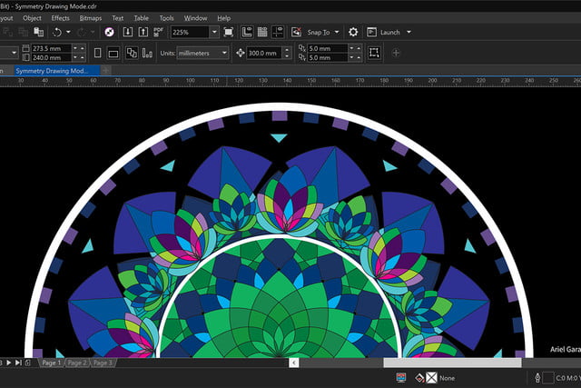Click the horizontal scrollbar left arrow
This screenshot has width=581, height=388.
point(294,363)
